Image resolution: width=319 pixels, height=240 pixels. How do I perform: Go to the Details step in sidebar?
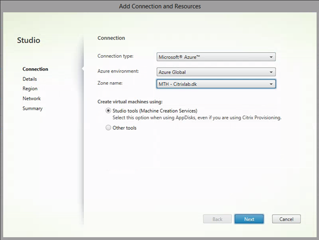(29, 79)
